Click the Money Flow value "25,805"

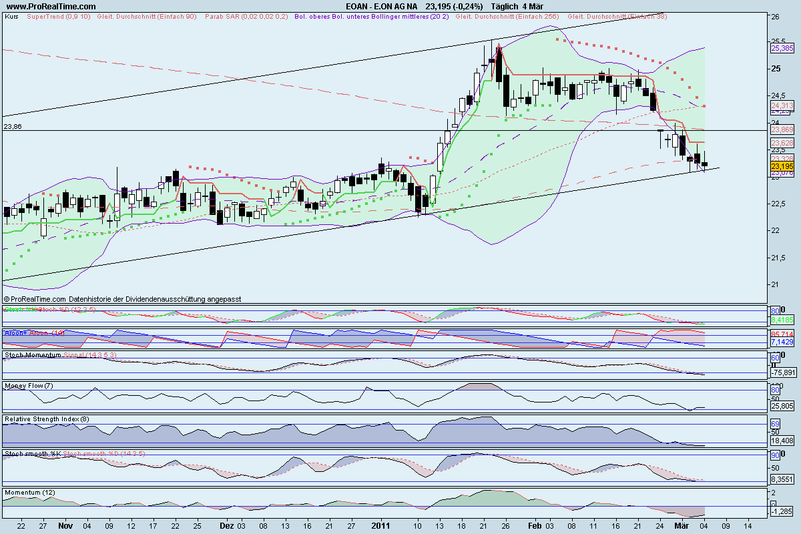point(782,406)
